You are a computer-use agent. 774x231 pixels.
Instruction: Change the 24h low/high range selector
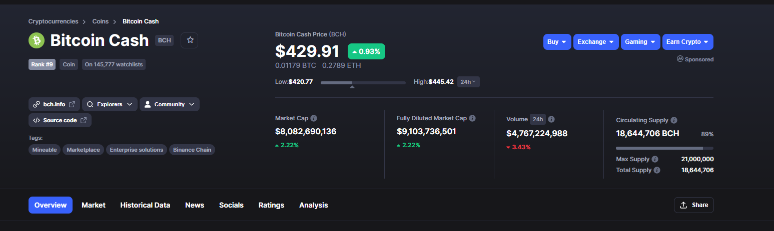pos(468,82)
